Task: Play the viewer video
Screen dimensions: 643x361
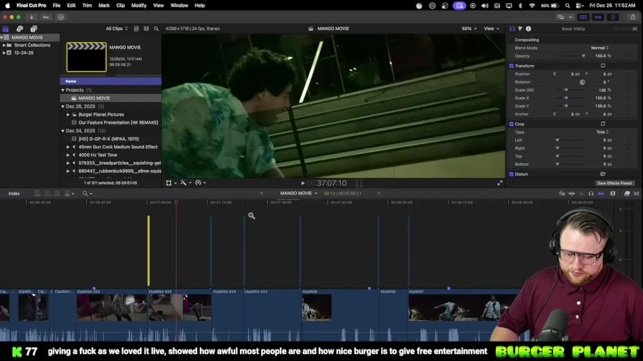Action: (x=302, y=184)
